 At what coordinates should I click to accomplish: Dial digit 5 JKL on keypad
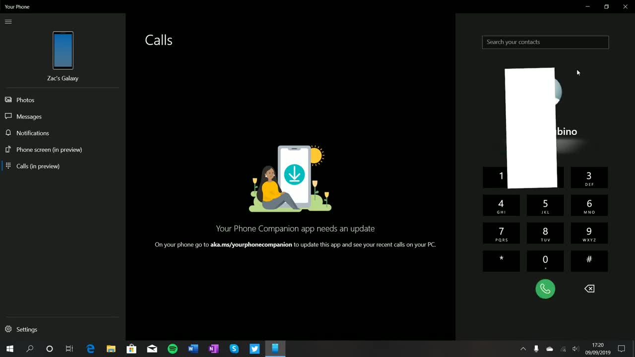pyautogui.click(x=545, y=205)
